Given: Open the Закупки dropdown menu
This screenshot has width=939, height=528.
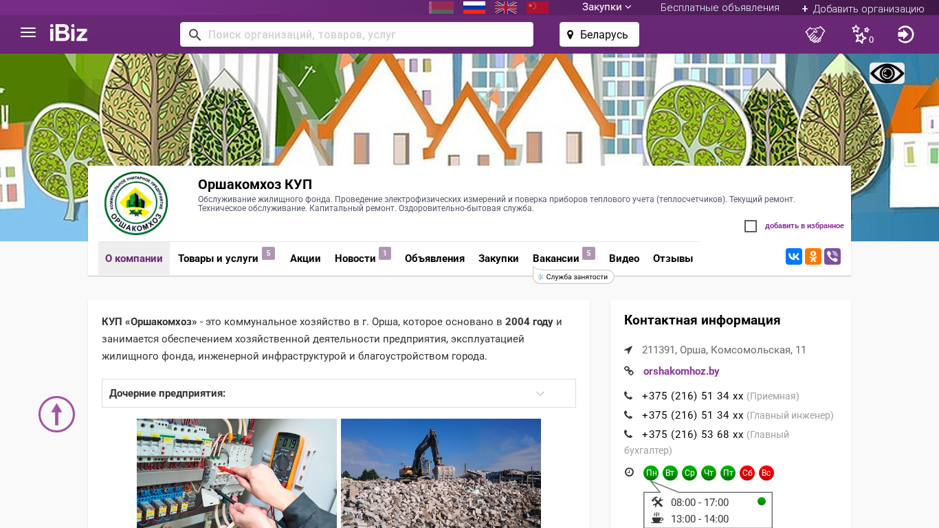Looking at the screenshot, I should click(x=606, y=8).
